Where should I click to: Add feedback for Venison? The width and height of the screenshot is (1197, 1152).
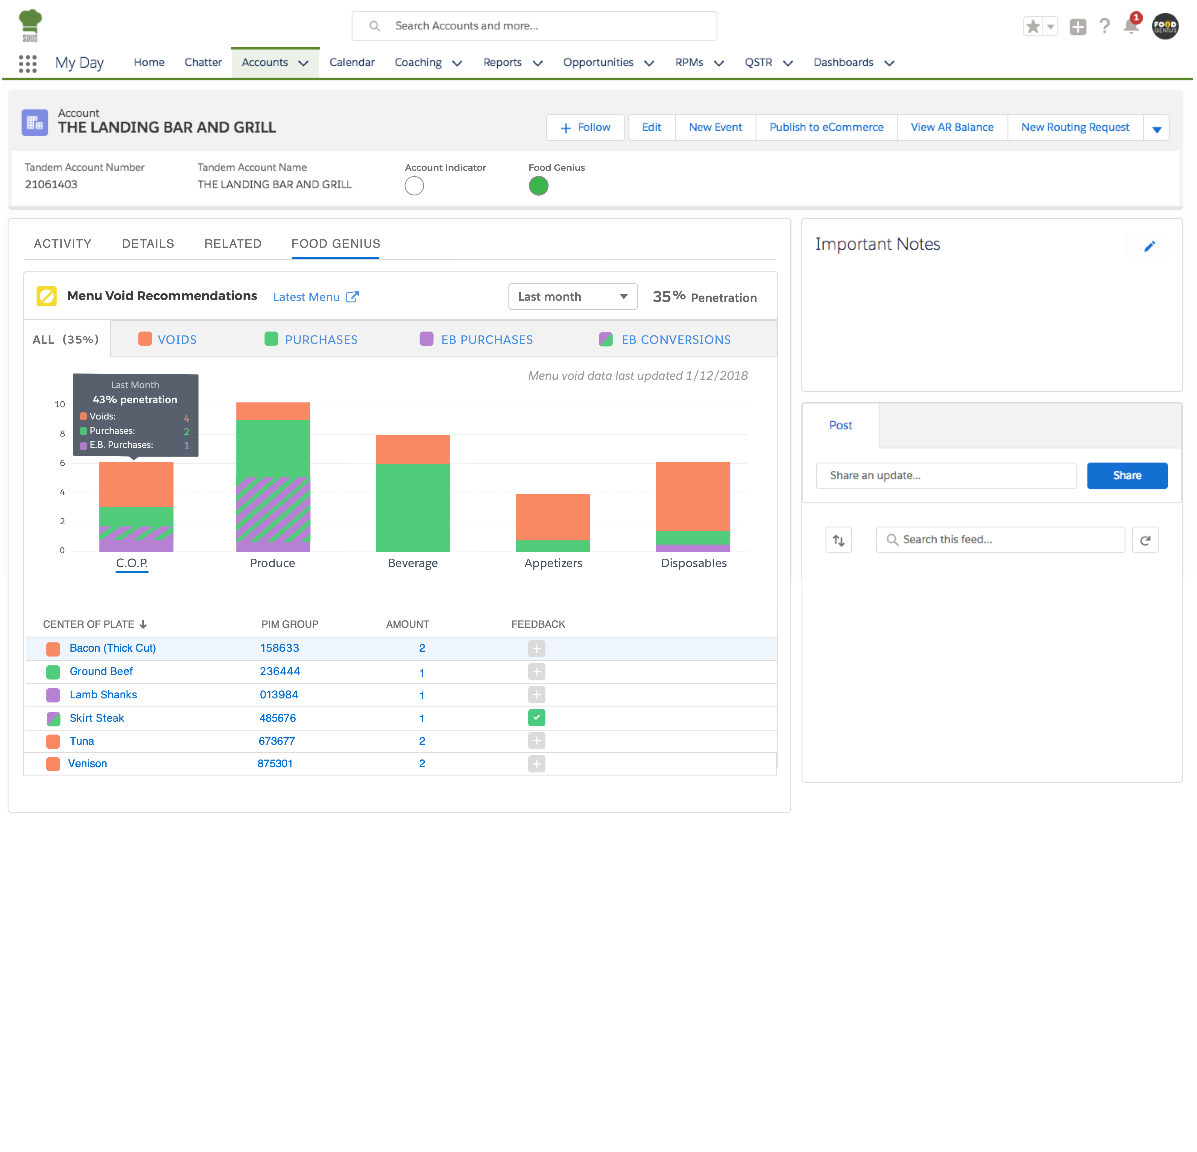536,764
